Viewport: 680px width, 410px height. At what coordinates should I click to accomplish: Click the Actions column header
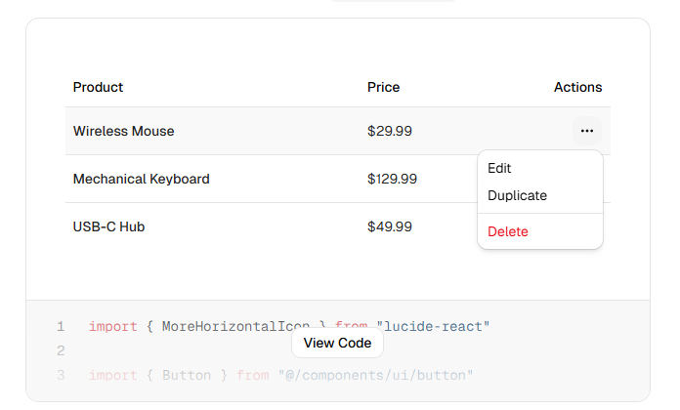pos(577,87)
